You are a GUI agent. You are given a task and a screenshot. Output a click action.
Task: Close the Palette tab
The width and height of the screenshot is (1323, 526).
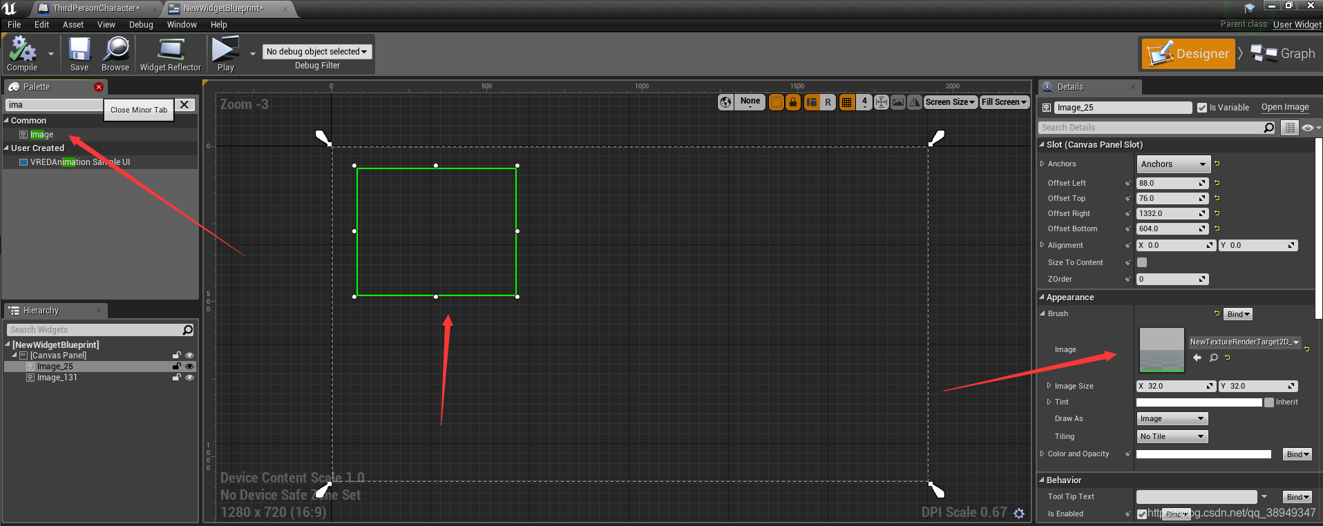click(99, 87)
